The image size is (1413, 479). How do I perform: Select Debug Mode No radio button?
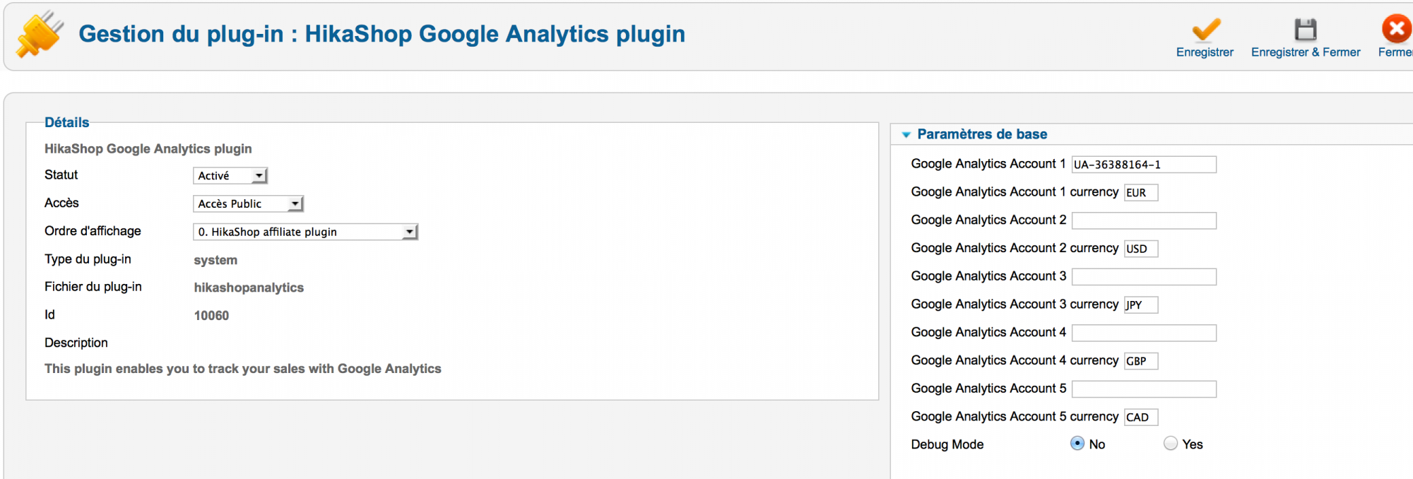click(x=1077, y=444)
